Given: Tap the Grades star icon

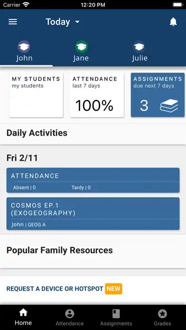Looking at the screenshot, I should [x=162, y=314].
